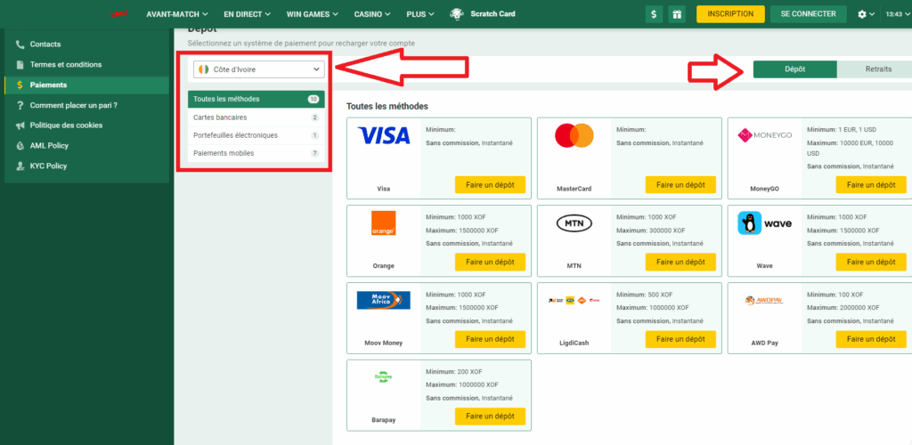Click the MasterCard logo

click(574, 135)
